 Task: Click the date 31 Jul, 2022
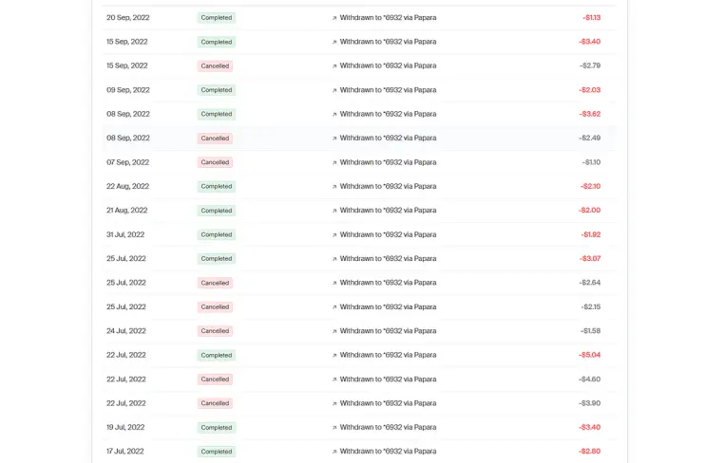125,234
